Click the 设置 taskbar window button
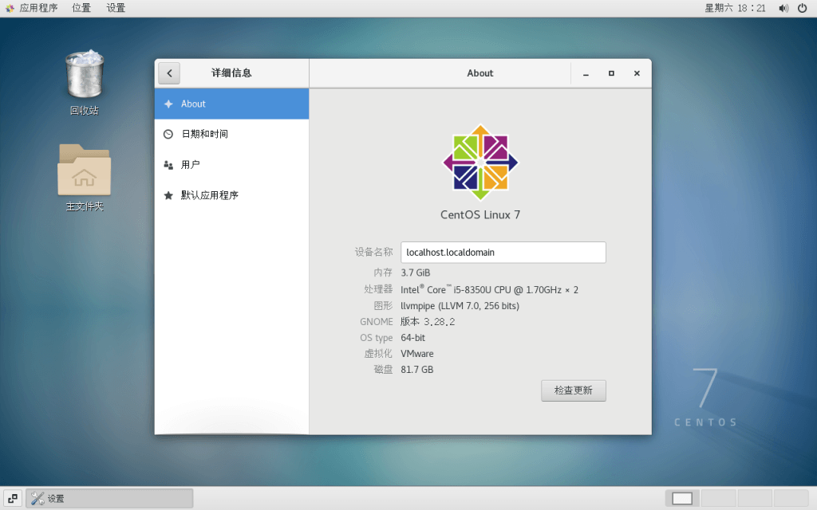 tap(109, 499)
